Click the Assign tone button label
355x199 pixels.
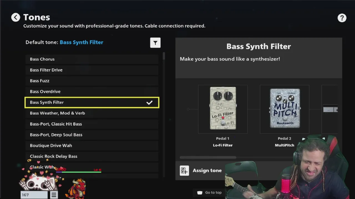[207, 171]
